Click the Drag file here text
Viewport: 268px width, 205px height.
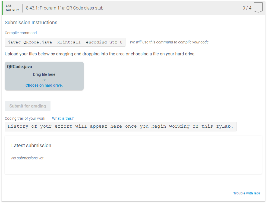tap(44, 75)
